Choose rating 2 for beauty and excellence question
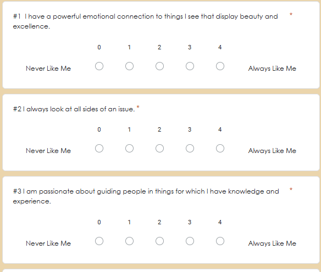Image resolution: width=321 pixels, height=272 pixels. pos(159,66)
